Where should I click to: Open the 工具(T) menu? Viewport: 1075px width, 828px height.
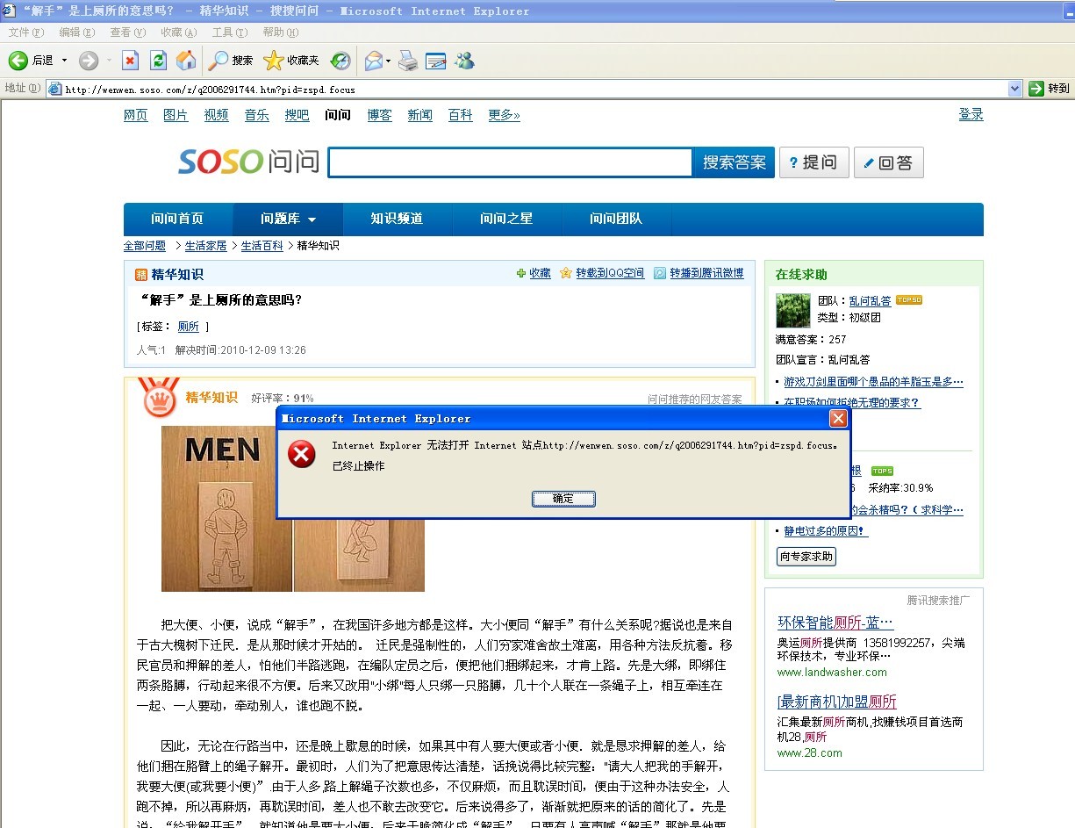tap(229, 32)
